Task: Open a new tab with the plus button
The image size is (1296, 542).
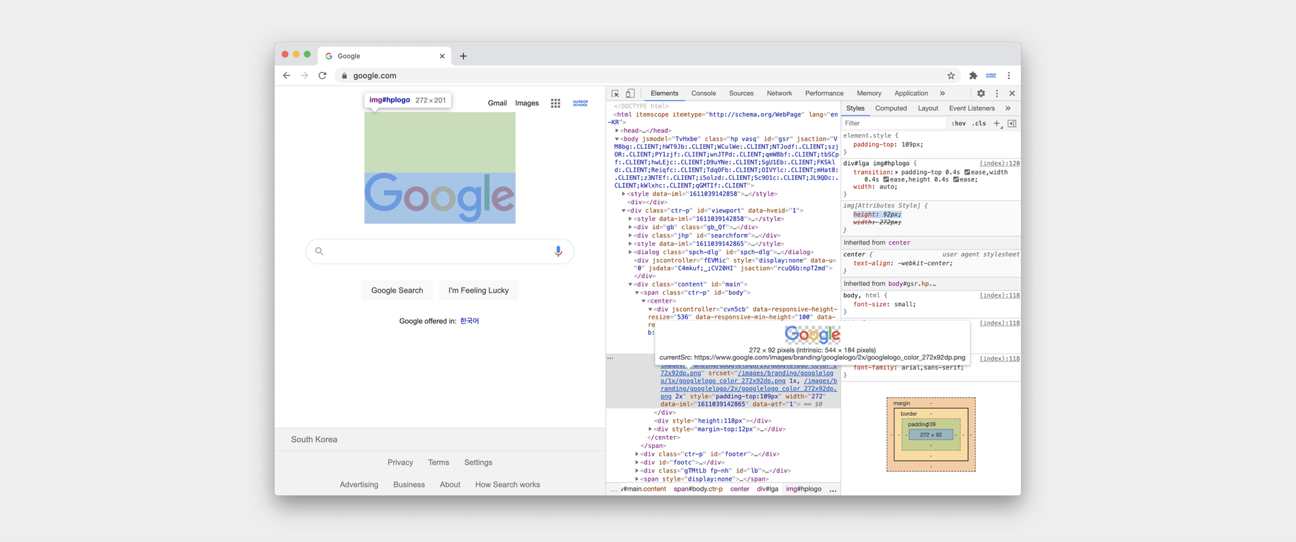Action: pos(463,56)
